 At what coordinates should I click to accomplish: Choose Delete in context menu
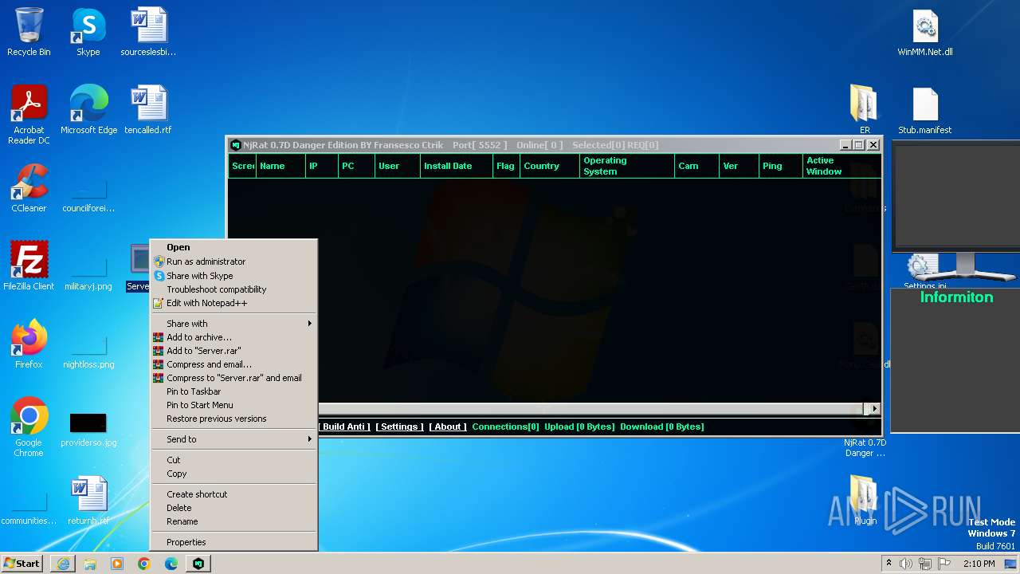(x=234, y=508)
